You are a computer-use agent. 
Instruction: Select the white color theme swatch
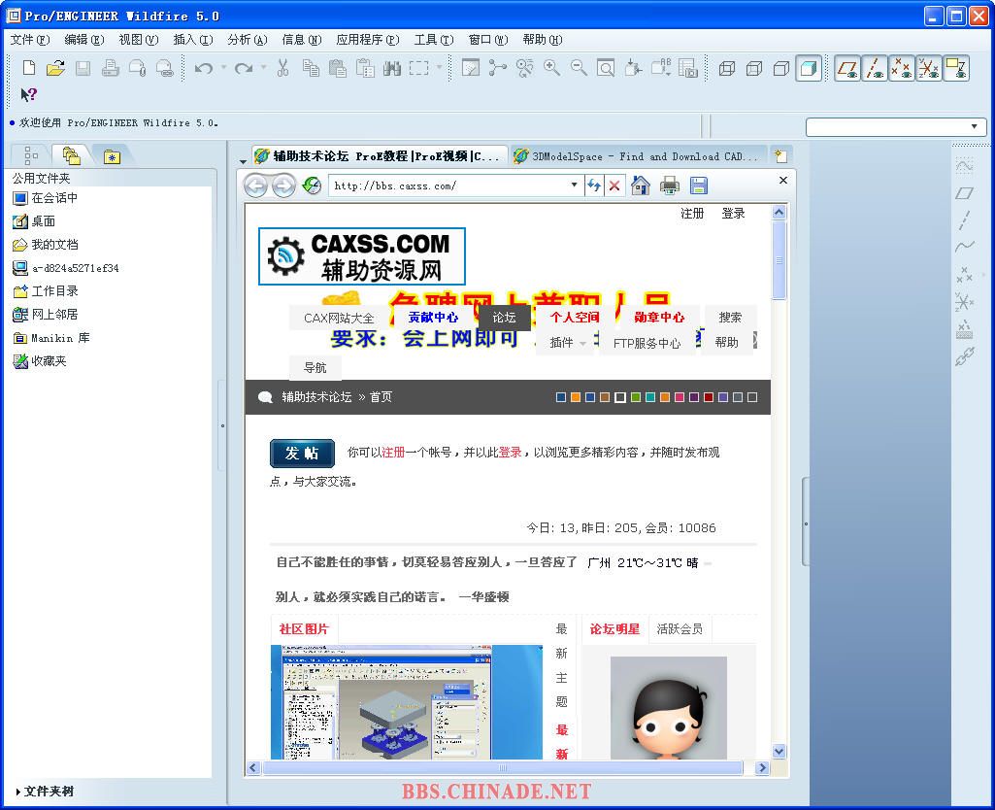(x=620, y=397)
